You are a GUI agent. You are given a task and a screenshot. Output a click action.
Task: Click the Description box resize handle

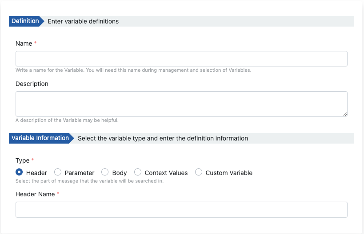345,114
